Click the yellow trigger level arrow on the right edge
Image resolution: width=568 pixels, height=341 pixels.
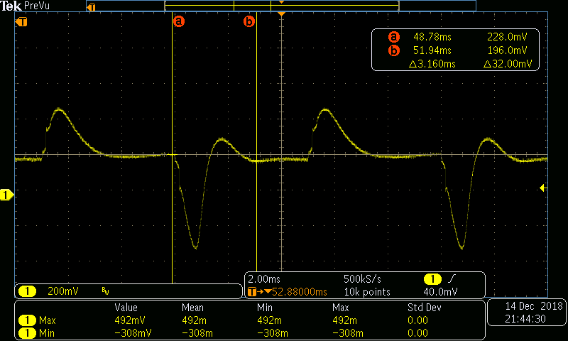[x=542, y=188]
